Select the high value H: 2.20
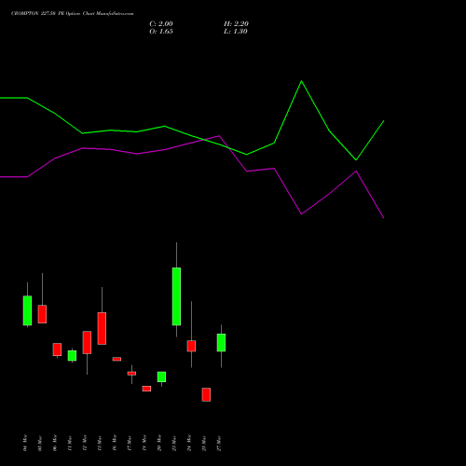Image resolution: width=466 pixels, height=466 pixels. 236,24
